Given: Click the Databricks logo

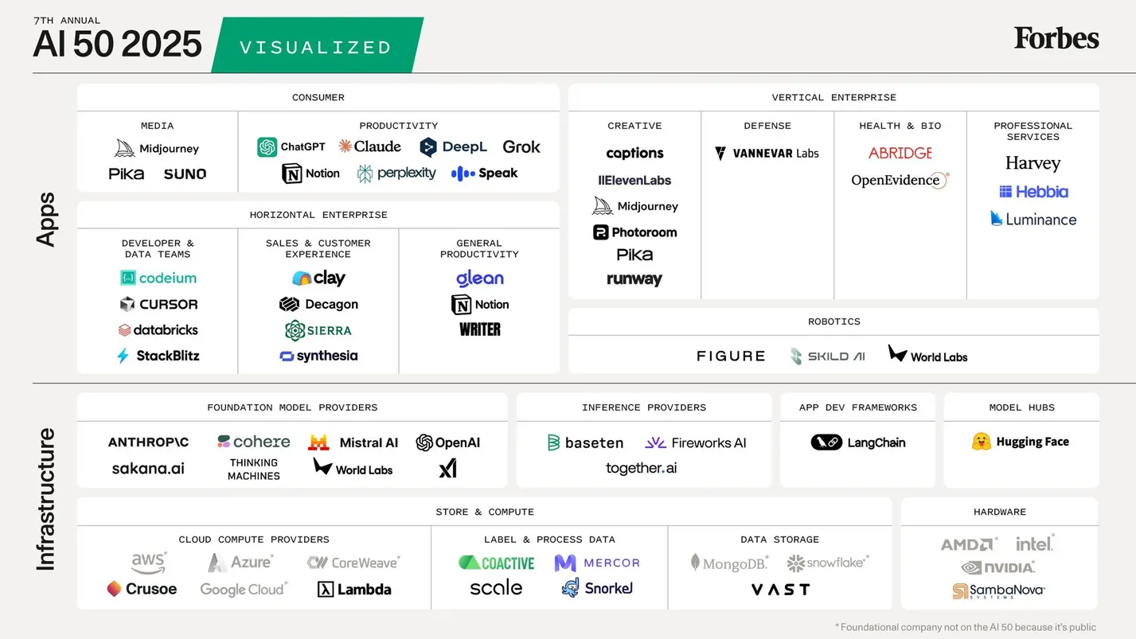Looking at the screenshot, I should 158,329.
